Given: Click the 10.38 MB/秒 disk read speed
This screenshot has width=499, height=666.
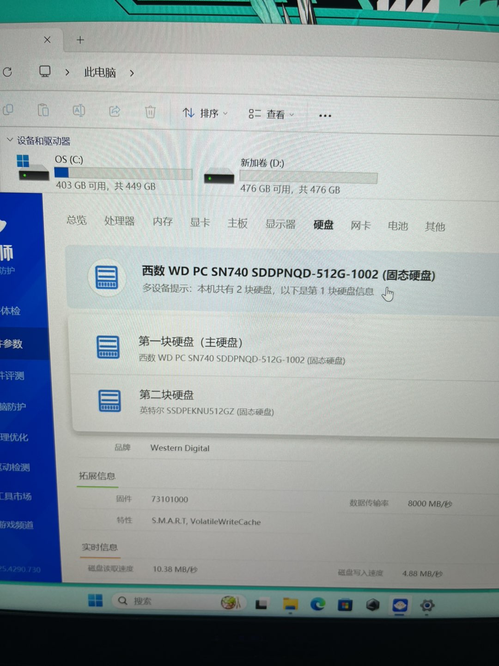Looking at the screenshot, I should coord(175,569).
